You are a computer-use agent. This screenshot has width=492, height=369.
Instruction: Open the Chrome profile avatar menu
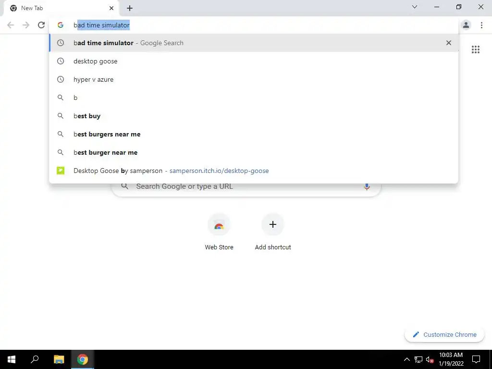(x=466, y=25)
